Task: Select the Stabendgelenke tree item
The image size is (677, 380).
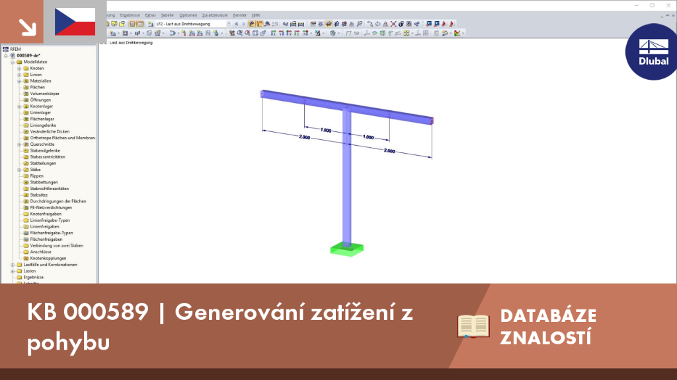Action: (x=45, y=151)
